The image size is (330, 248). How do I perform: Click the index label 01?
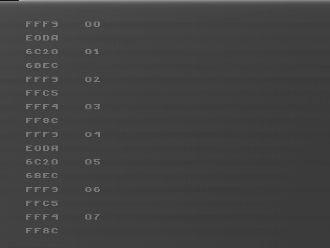[92, 52]
